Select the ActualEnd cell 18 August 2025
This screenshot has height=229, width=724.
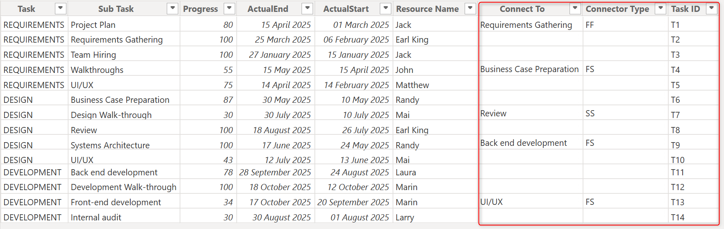pos(281,130)
